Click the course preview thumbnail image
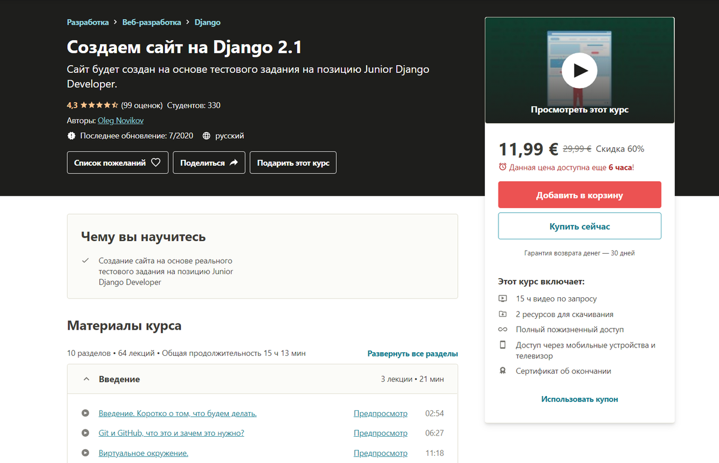This screenshot has width=719, height=463. click(579, 70)
